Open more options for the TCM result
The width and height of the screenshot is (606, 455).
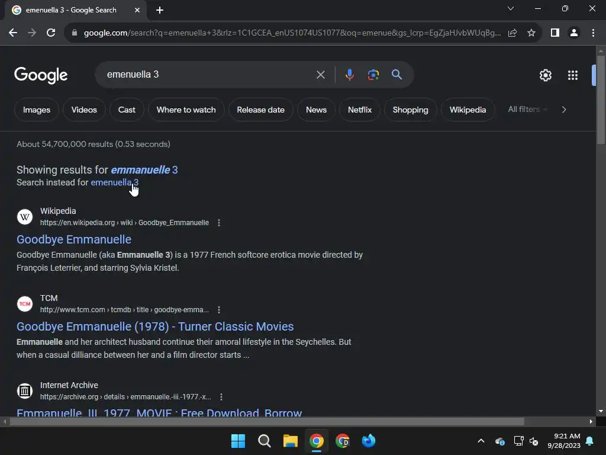pos(219,310)
